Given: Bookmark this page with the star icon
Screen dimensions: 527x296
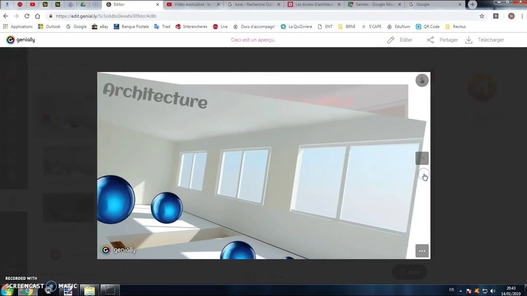Looking at the screenshot, I should point(482,16).
